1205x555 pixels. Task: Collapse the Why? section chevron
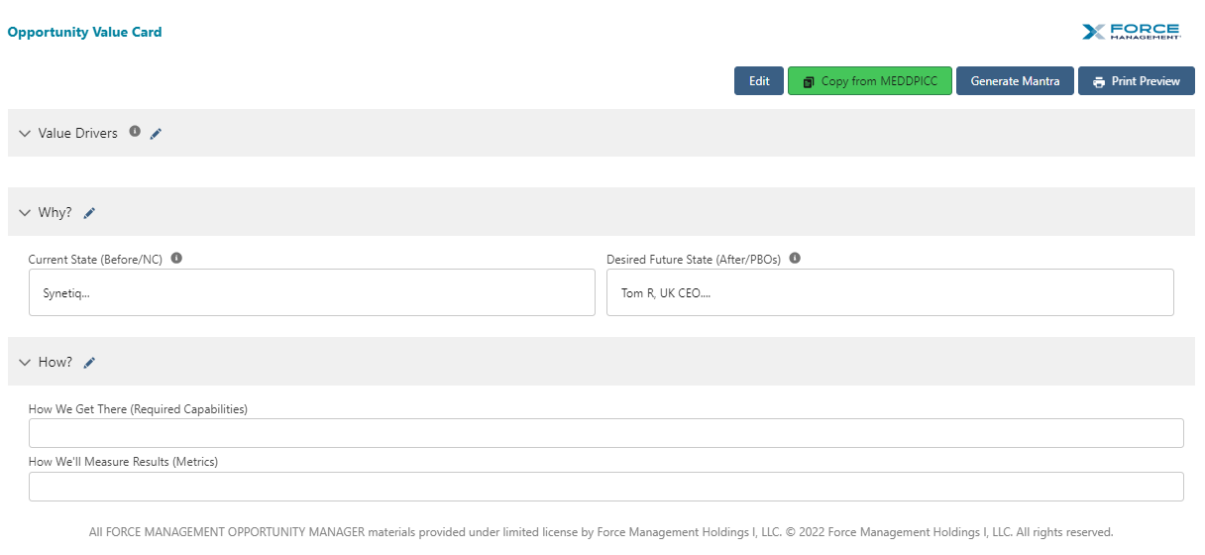pos(25,213)
